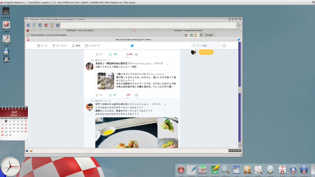
Task: Click the yellow star bookmark icon
Action: point(195,35)
